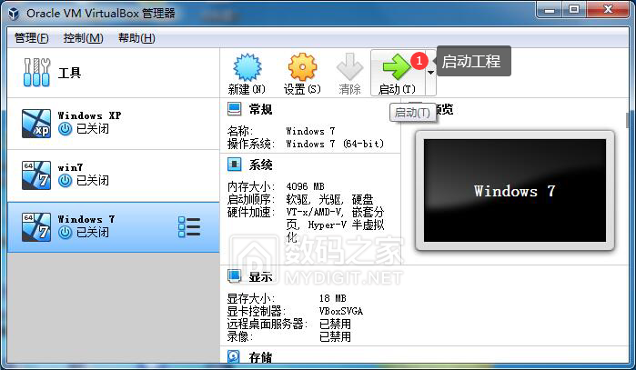
Task: Click the 常规 General section header
Action: [260, 110]
